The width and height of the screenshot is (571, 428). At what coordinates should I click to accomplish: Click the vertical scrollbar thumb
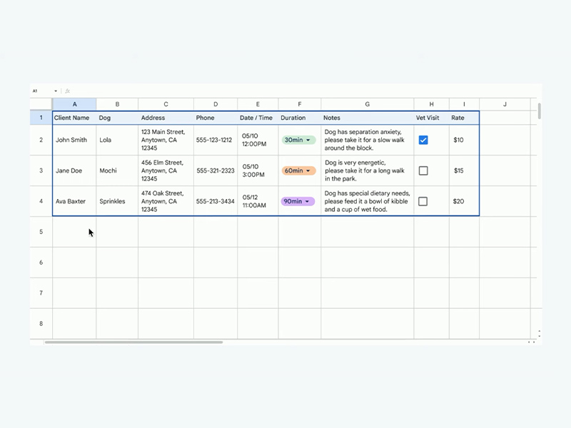540,111
